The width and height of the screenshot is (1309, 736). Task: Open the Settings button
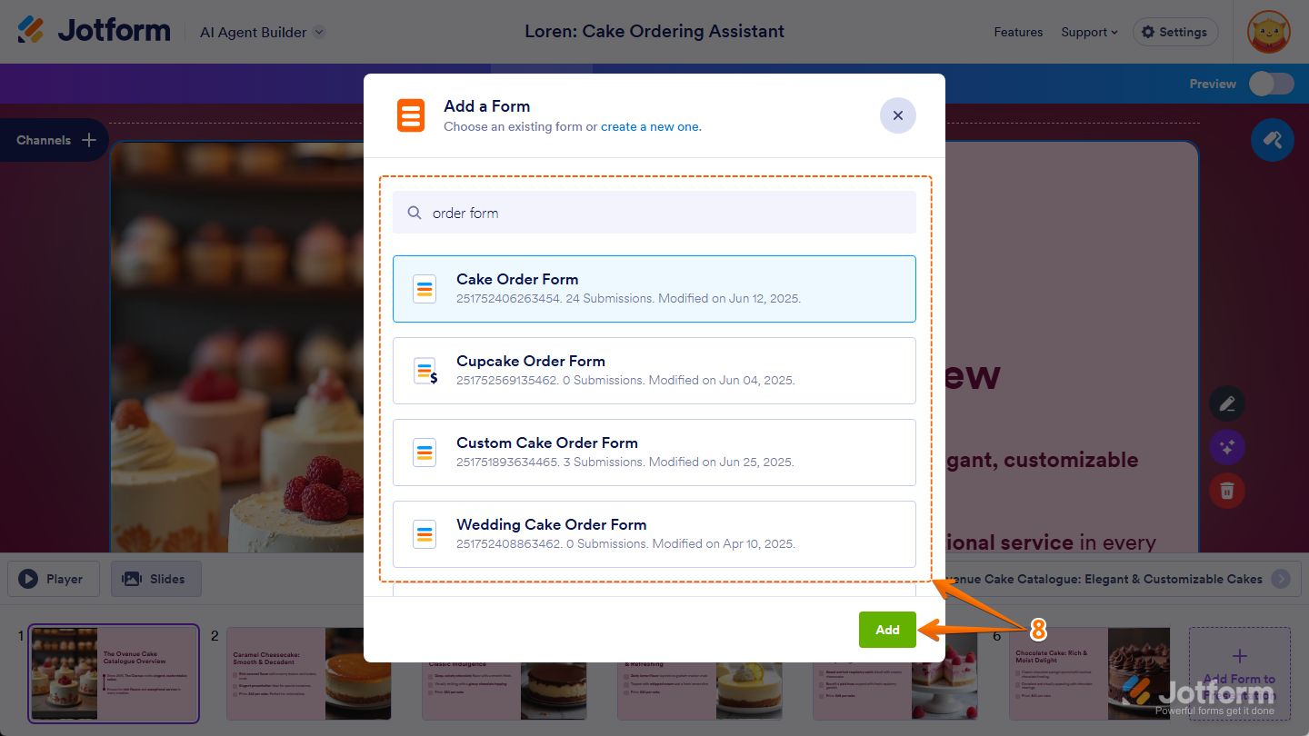point(1174,32)
